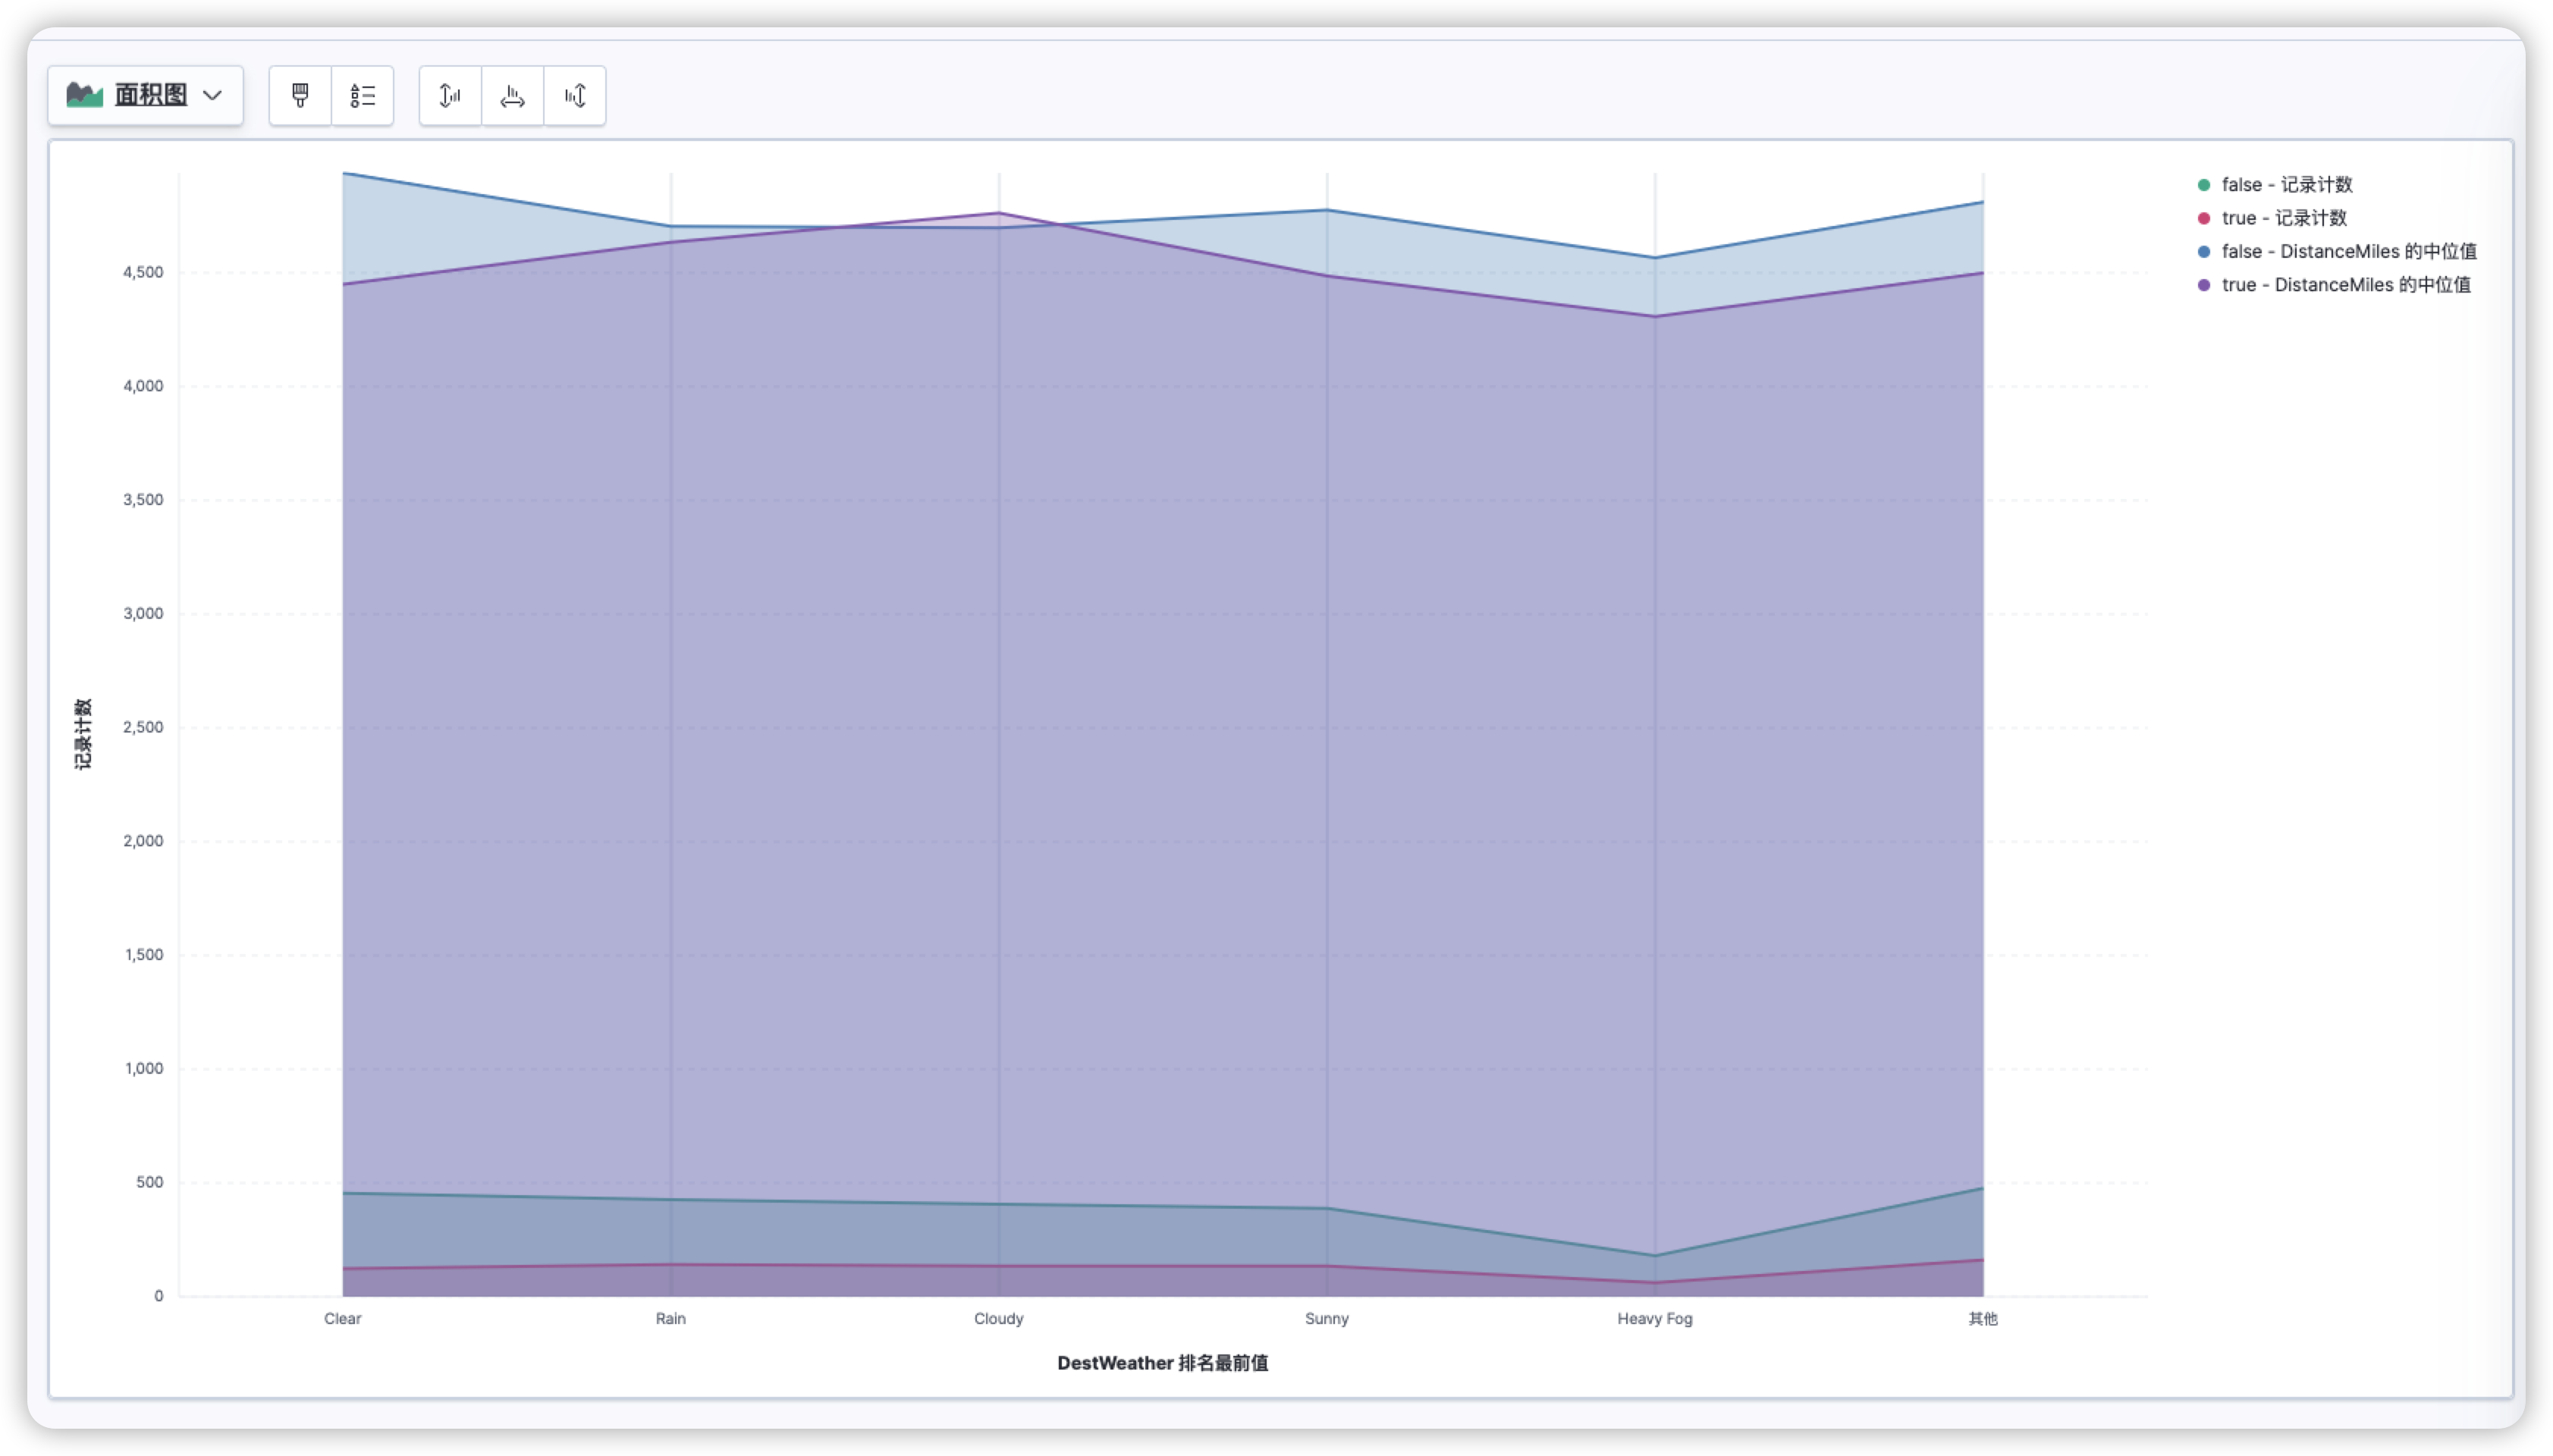
Task: Click the DestWeather 排名最前值 axis title
Action: [x=1162, y=1363]
